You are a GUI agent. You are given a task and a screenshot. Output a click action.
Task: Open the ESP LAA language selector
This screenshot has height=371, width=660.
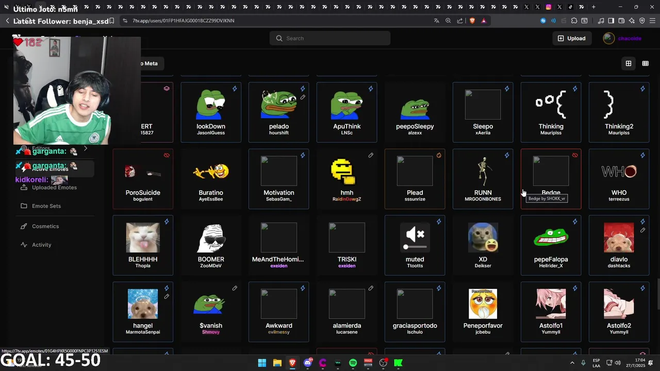[x=596, y=363]
